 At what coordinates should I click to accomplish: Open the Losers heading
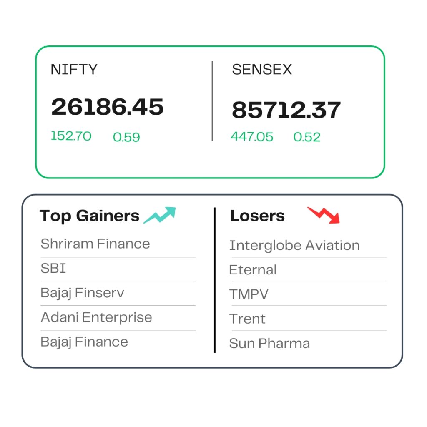(257, 216)
